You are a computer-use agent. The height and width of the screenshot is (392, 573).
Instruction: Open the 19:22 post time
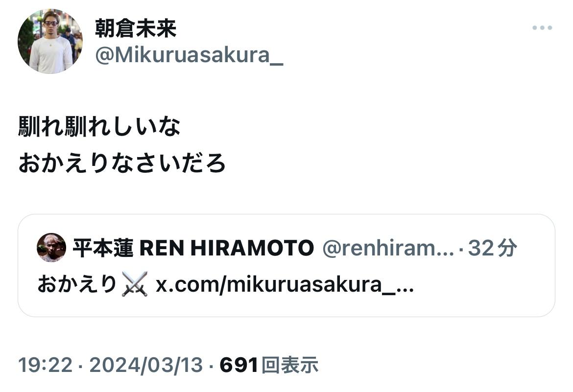(x=46, y=365)
